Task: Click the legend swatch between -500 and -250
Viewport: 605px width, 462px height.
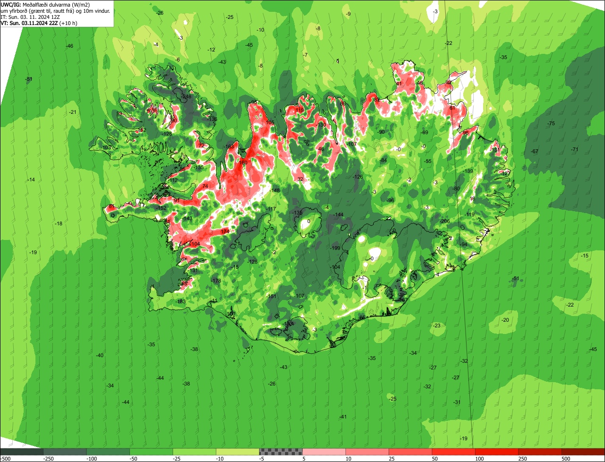Action: 22,452
